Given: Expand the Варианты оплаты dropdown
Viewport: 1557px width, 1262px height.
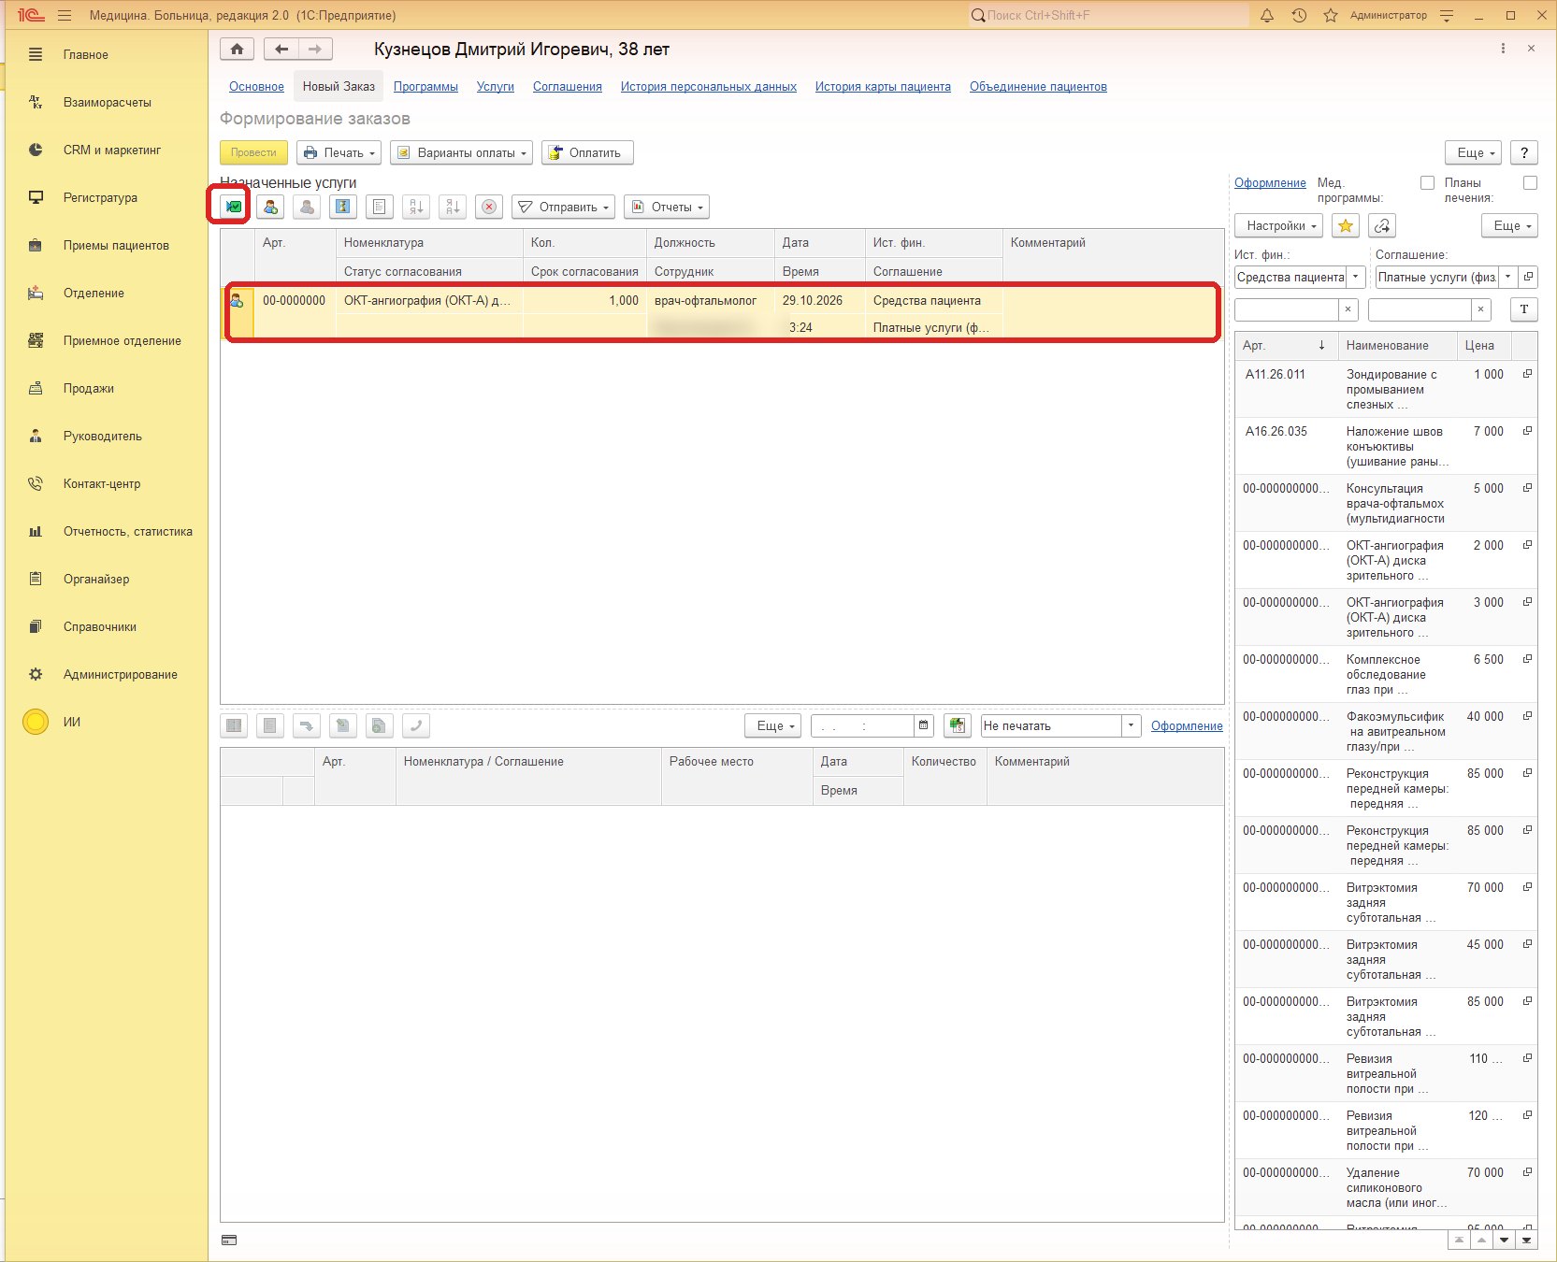Looking at the screenshot, I should pos(461,152).
